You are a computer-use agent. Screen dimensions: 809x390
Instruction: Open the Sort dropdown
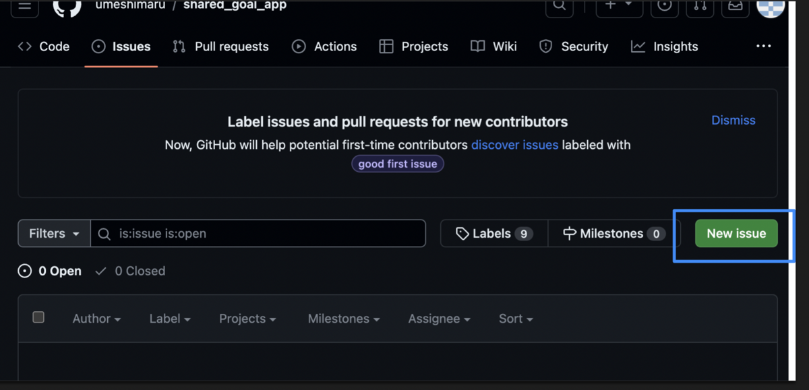pos(515,318)
